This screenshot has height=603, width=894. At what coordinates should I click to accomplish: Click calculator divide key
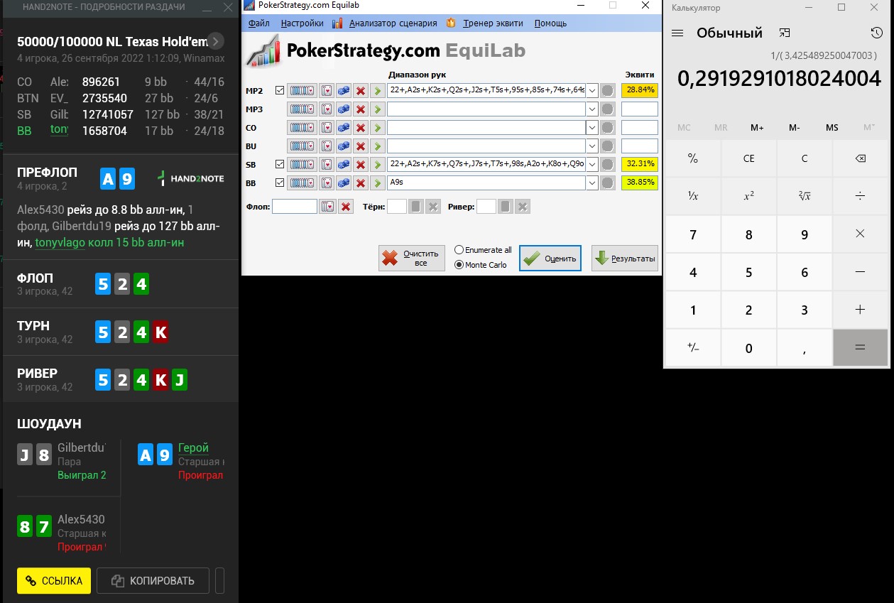860,197
